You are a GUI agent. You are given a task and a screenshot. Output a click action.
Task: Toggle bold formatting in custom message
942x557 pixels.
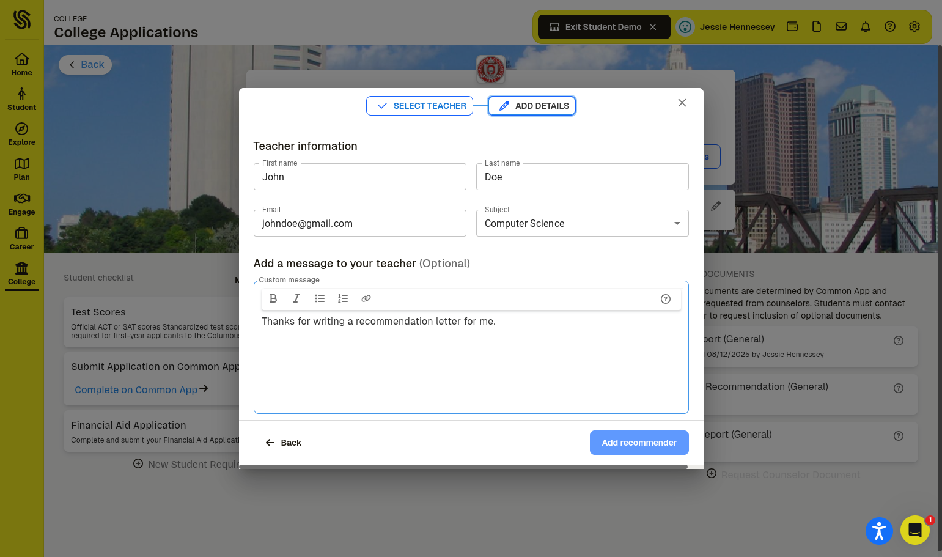point(273,298)
